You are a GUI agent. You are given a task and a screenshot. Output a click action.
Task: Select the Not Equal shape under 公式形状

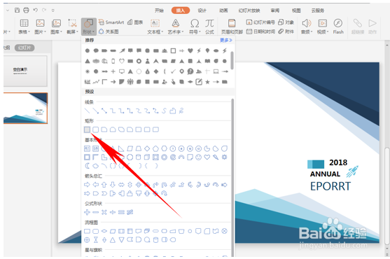(130, 212)
